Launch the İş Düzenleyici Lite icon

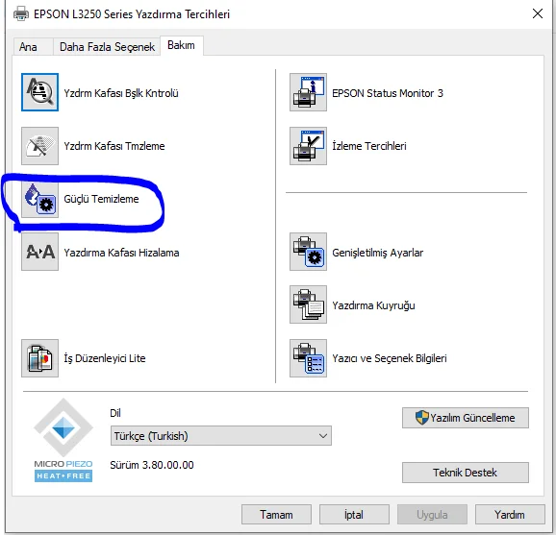point(39,358)
